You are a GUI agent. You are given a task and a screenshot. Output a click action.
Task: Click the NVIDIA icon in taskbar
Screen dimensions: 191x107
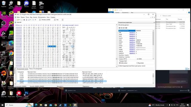[x=70, y=105]
